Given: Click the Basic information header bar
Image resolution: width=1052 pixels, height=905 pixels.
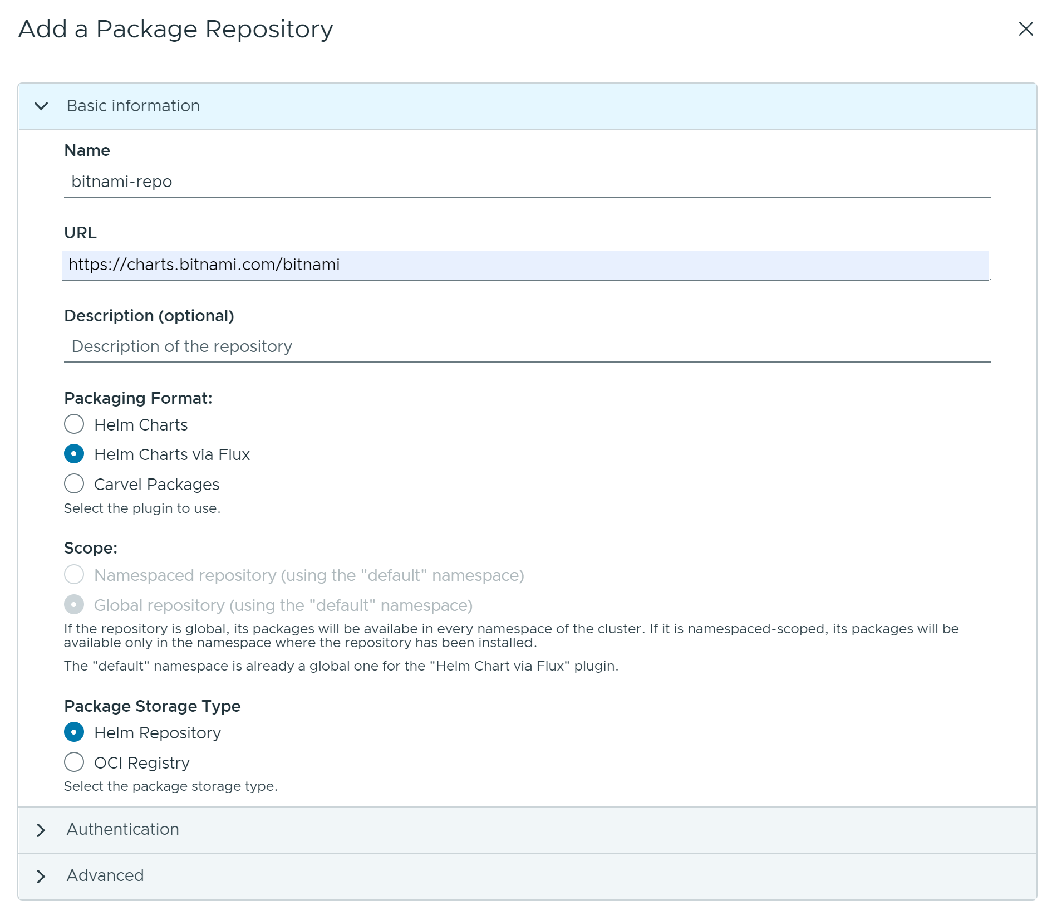Looking at the screenshot, I should [501, 106].
